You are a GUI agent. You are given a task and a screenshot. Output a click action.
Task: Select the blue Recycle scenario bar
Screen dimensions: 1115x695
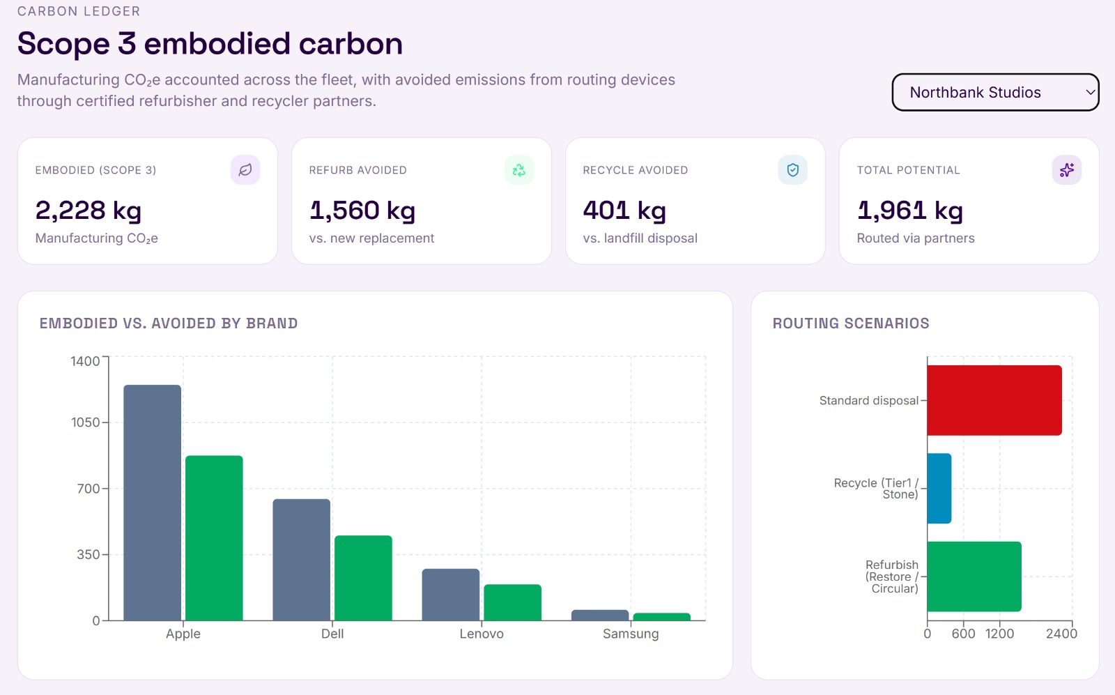pos(939,489)
